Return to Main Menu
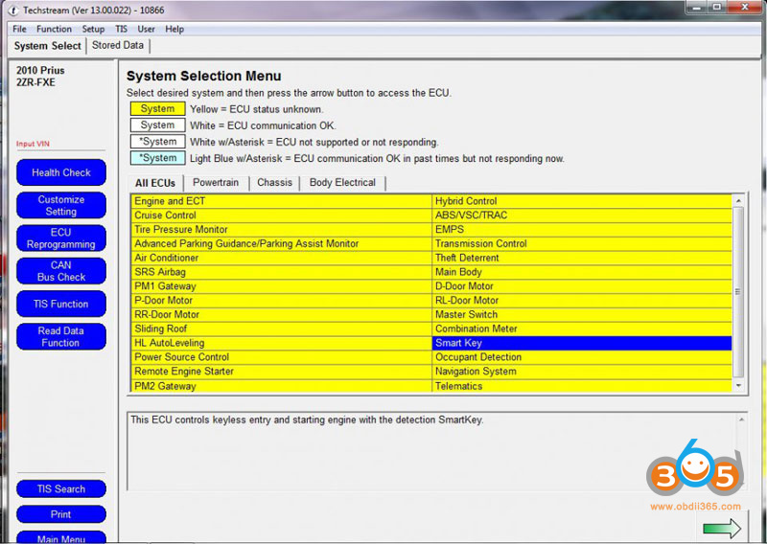This screenshot has height=544, width=767. tap(61, 537)
